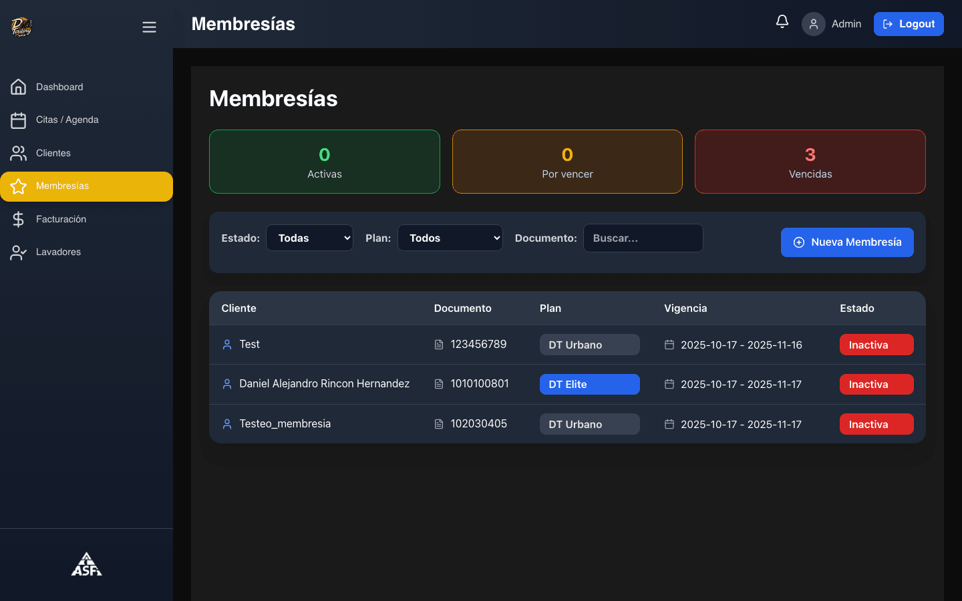
Task: Click the Vencidas summary card
Action: [810, 162]
